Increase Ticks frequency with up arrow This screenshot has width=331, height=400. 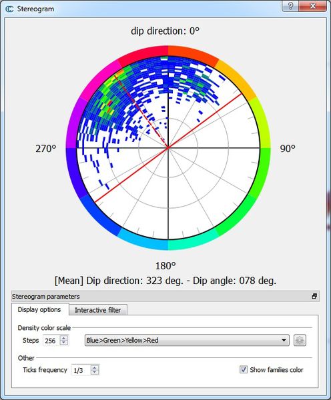coord(95,367)
